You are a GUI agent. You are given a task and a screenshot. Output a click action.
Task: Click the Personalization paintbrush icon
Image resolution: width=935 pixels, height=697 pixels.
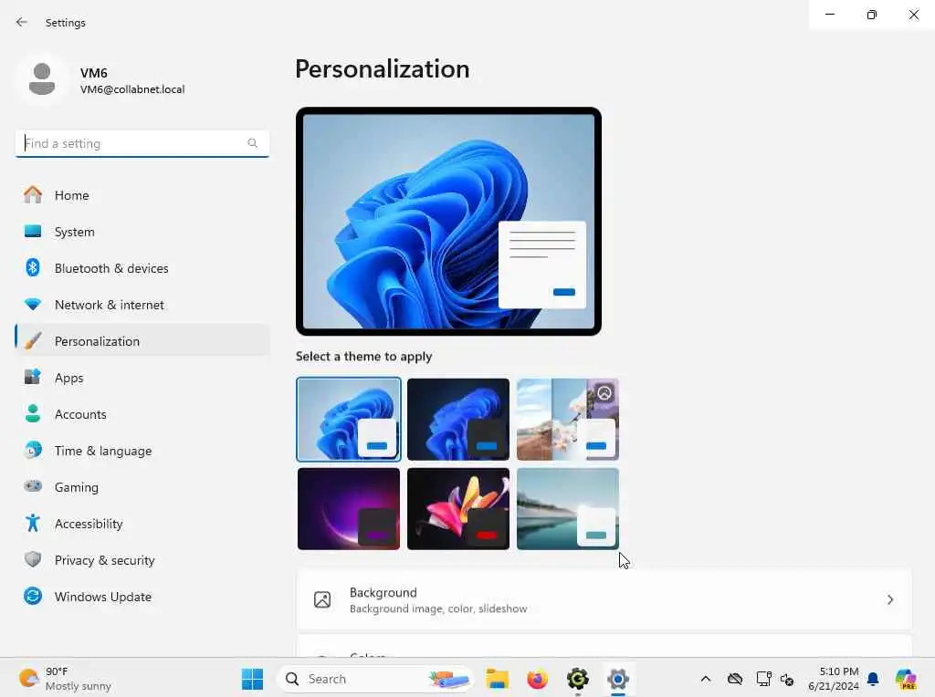pyautogui.click(x=33, y=341)
